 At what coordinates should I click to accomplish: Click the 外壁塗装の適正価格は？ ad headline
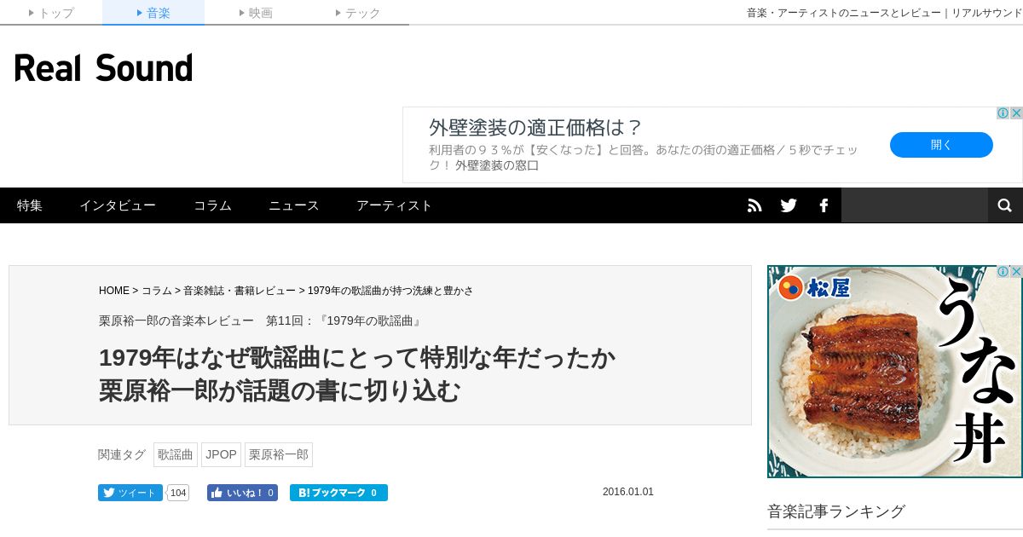point(535,128)
